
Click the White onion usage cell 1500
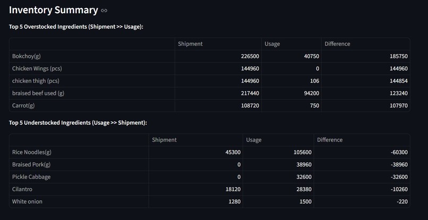pyautogui.click(x=278, y=201)
